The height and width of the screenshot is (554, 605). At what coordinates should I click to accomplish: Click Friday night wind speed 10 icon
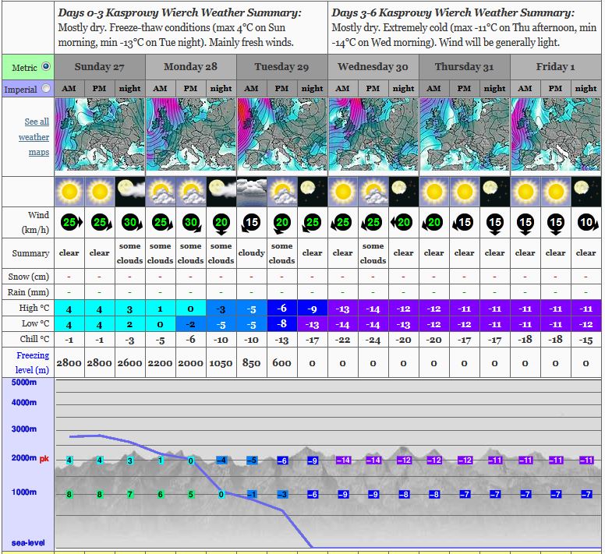coord(586,223)
